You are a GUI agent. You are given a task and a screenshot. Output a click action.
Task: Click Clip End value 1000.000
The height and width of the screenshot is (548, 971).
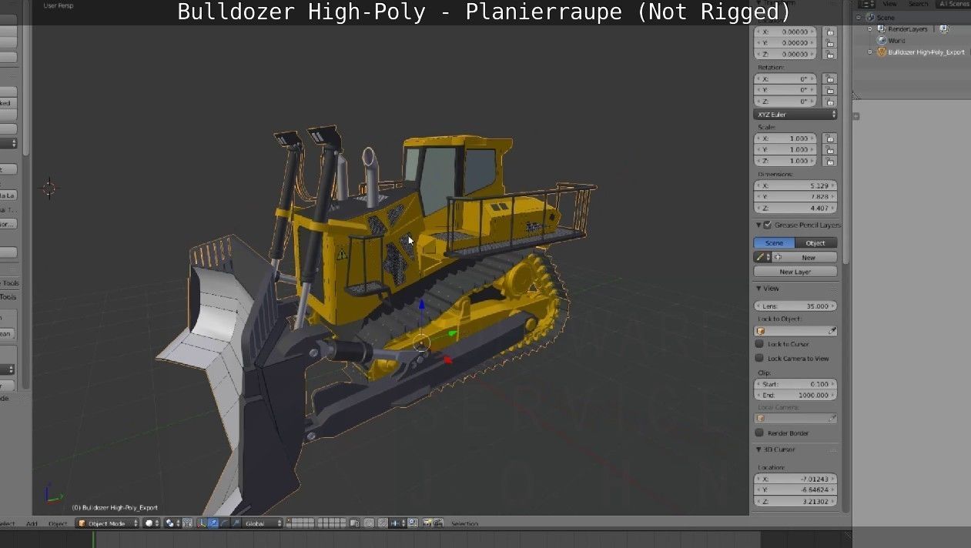pyautogui.click(x=795, y=395)
